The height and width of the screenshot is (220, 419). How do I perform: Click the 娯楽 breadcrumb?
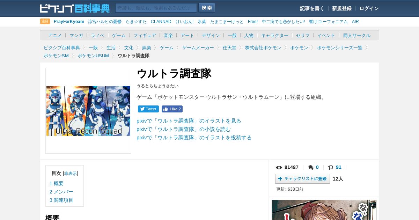(147, 48)
